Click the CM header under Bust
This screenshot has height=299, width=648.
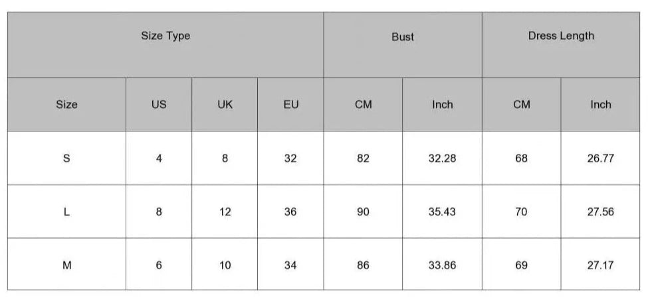pyautogui.click(x=363, y=105)
